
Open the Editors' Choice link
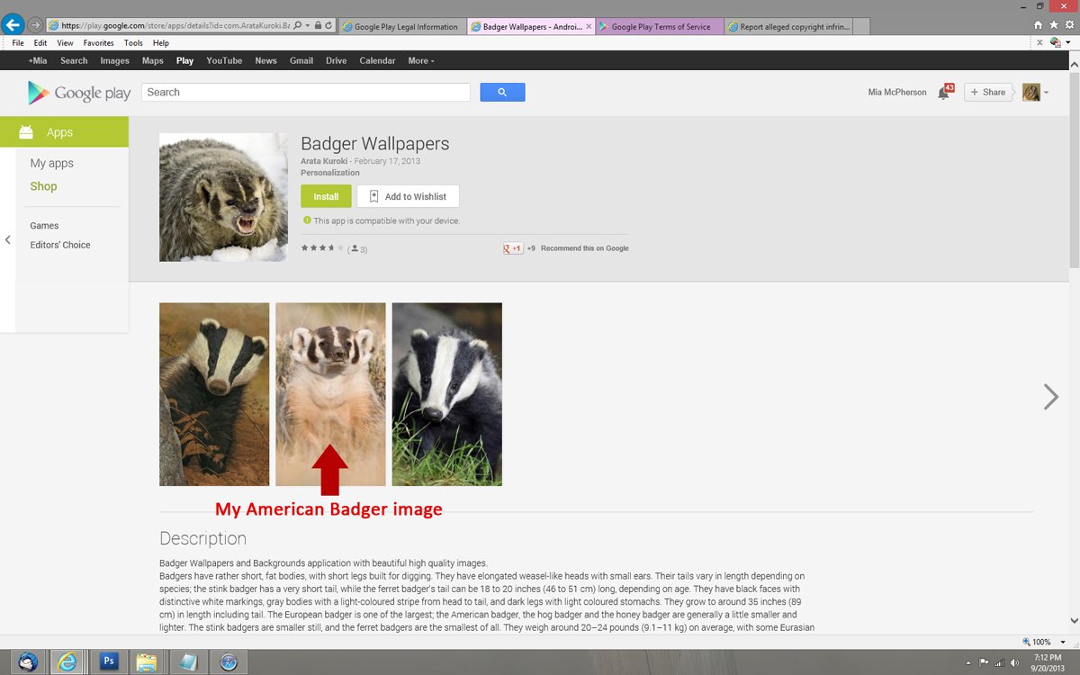click(x=60, y=245)
